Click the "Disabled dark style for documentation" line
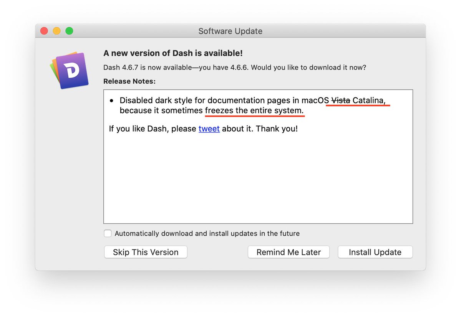 pos(252,101)
